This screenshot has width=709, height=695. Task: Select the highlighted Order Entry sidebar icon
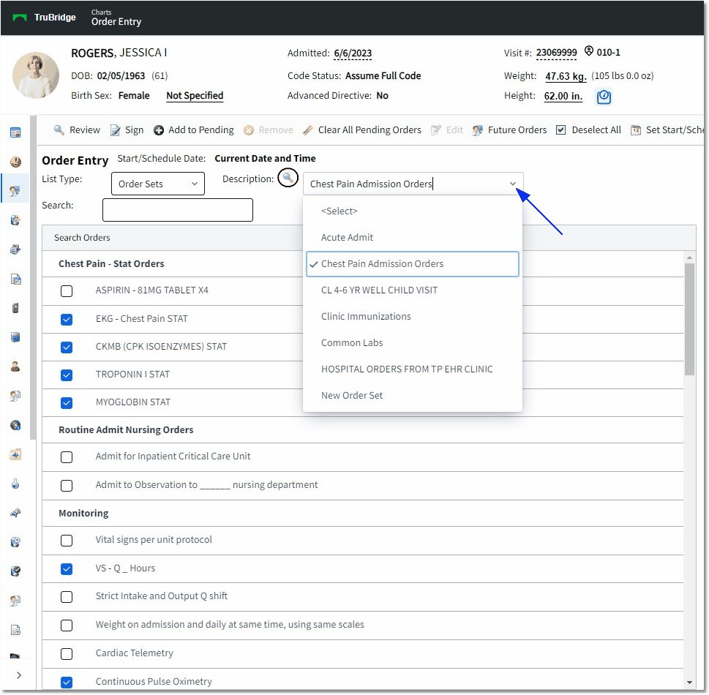(15, 191)
